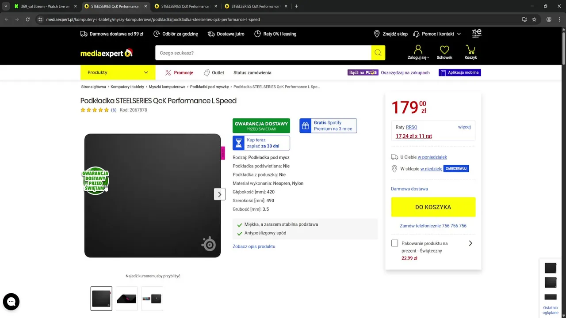Close the 369_val Stream tab
The width and height of the screenshot is (566, 318).
[x=75, y=7]
